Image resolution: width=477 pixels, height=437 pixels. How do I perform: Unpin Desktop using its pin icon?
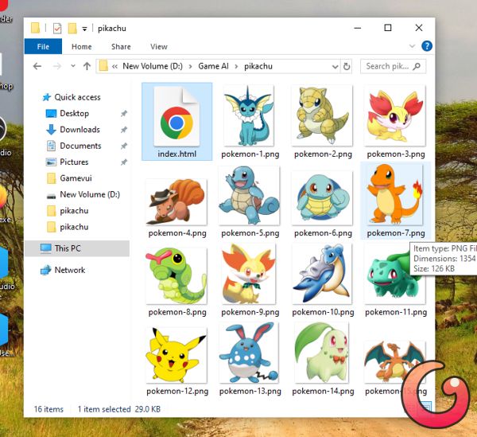[123, 114]
